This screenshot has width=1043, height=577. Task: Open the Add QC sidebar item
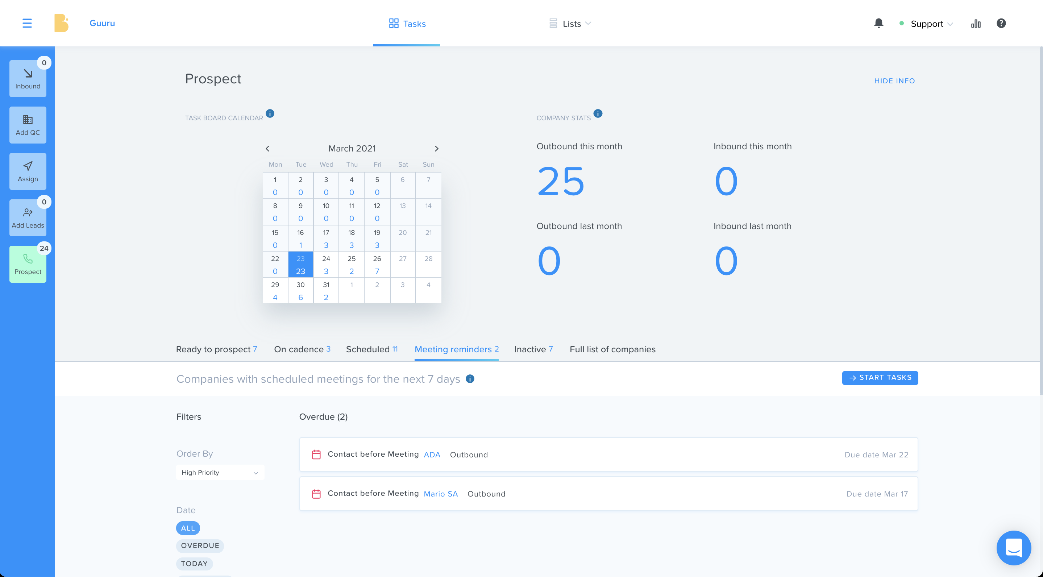[28, 125]
